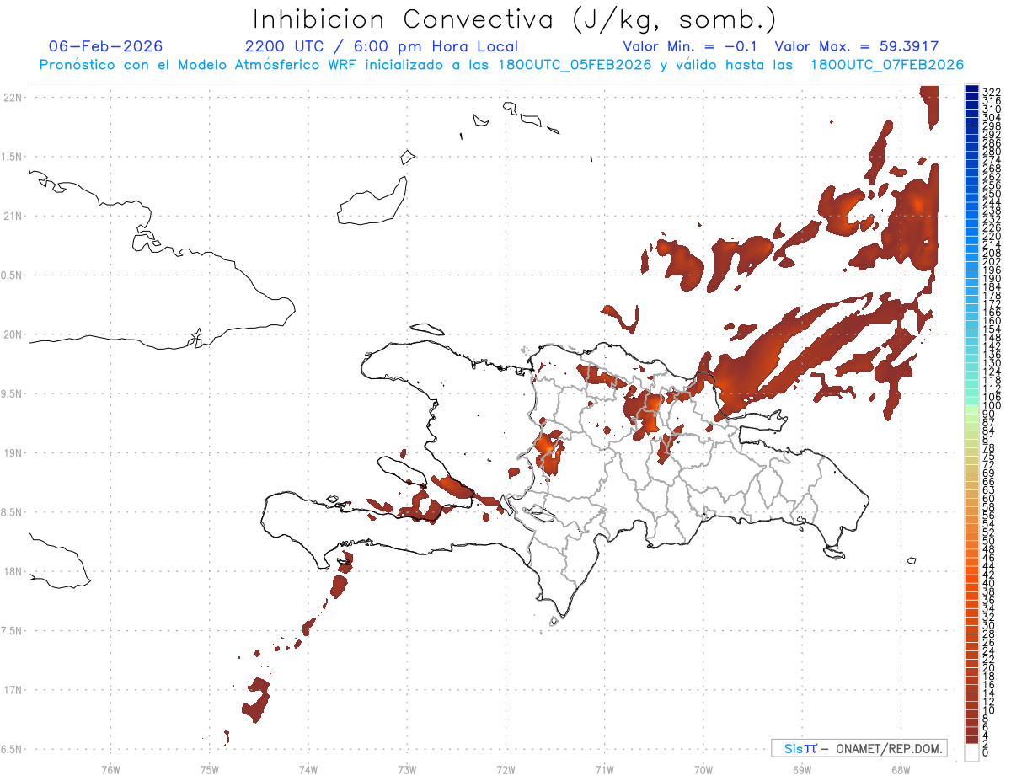
Task: Click the '72W' longitude label
Action: point(505,769)
